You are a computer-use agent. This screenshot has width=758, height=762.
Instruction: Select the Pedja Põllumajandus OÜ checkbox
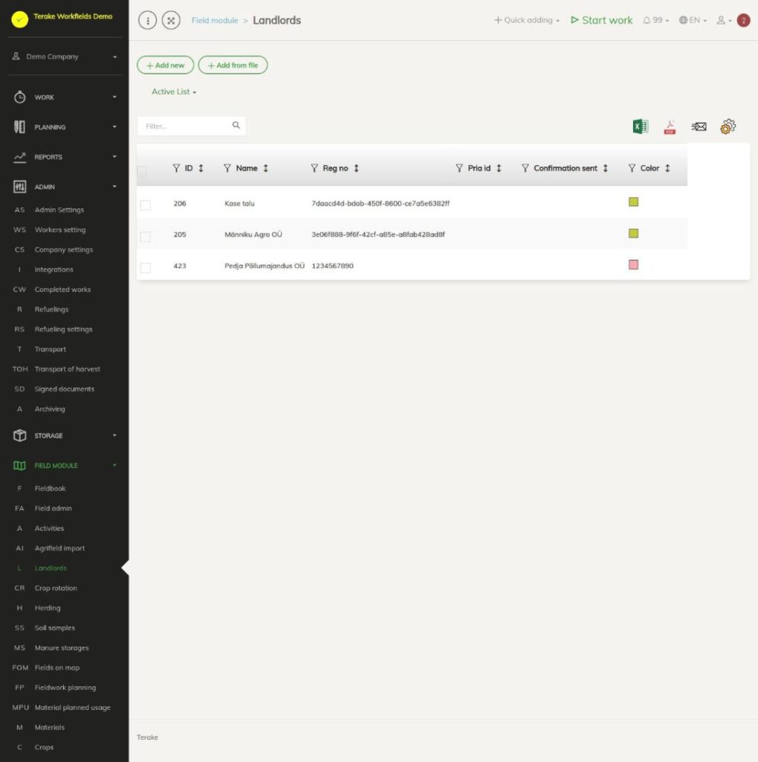tap(145, 268)
